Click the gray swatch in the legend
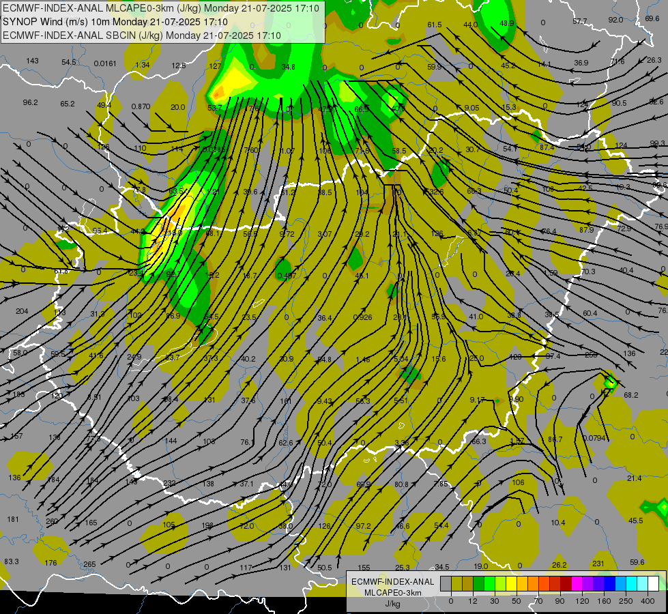The height and width of the screenshot is (614, 668). coord(446,583)
